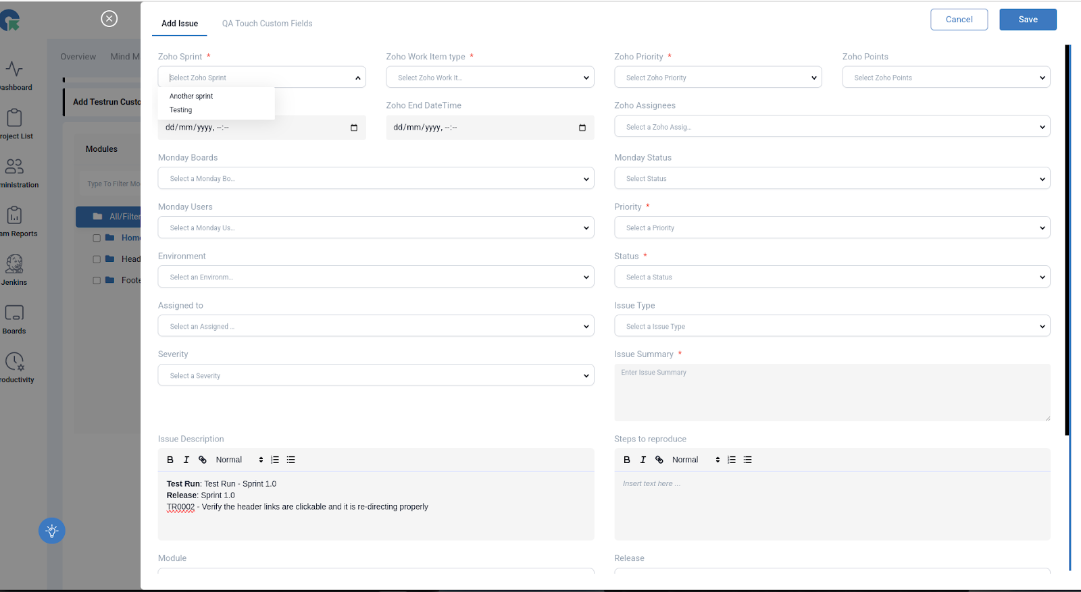Switch to QA Touch Custom Fields tab
The image size is (1081, 592).
(x=267, y=24)
